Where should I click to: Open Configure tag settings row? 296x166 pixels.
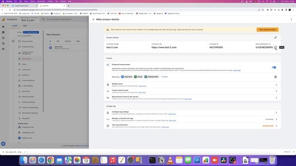192,113
